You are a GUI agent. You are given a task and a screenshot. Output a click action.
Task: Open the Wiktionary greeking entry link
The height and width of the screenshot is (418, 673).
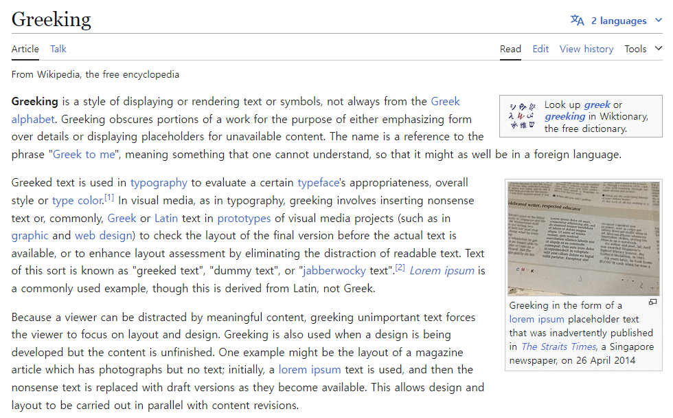pyautogui.click(x=564, y=116)
